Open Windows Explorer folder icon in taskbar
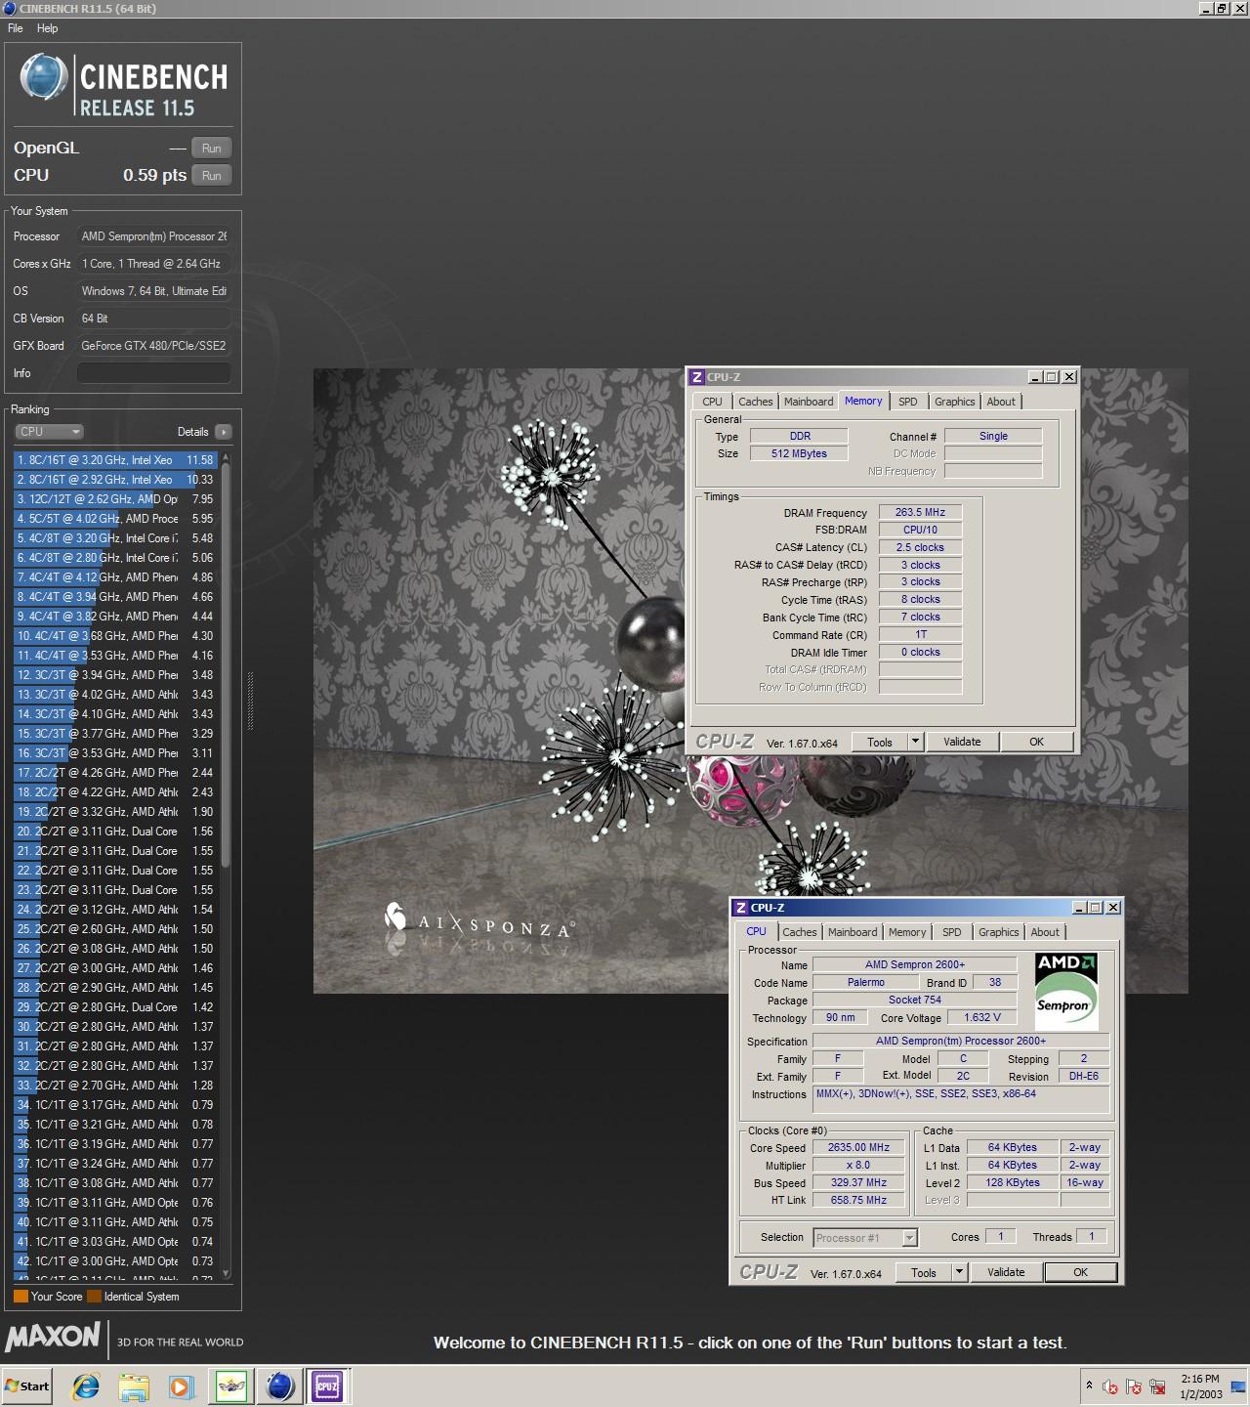The image size is (1250, 1407). [134, 1386]
